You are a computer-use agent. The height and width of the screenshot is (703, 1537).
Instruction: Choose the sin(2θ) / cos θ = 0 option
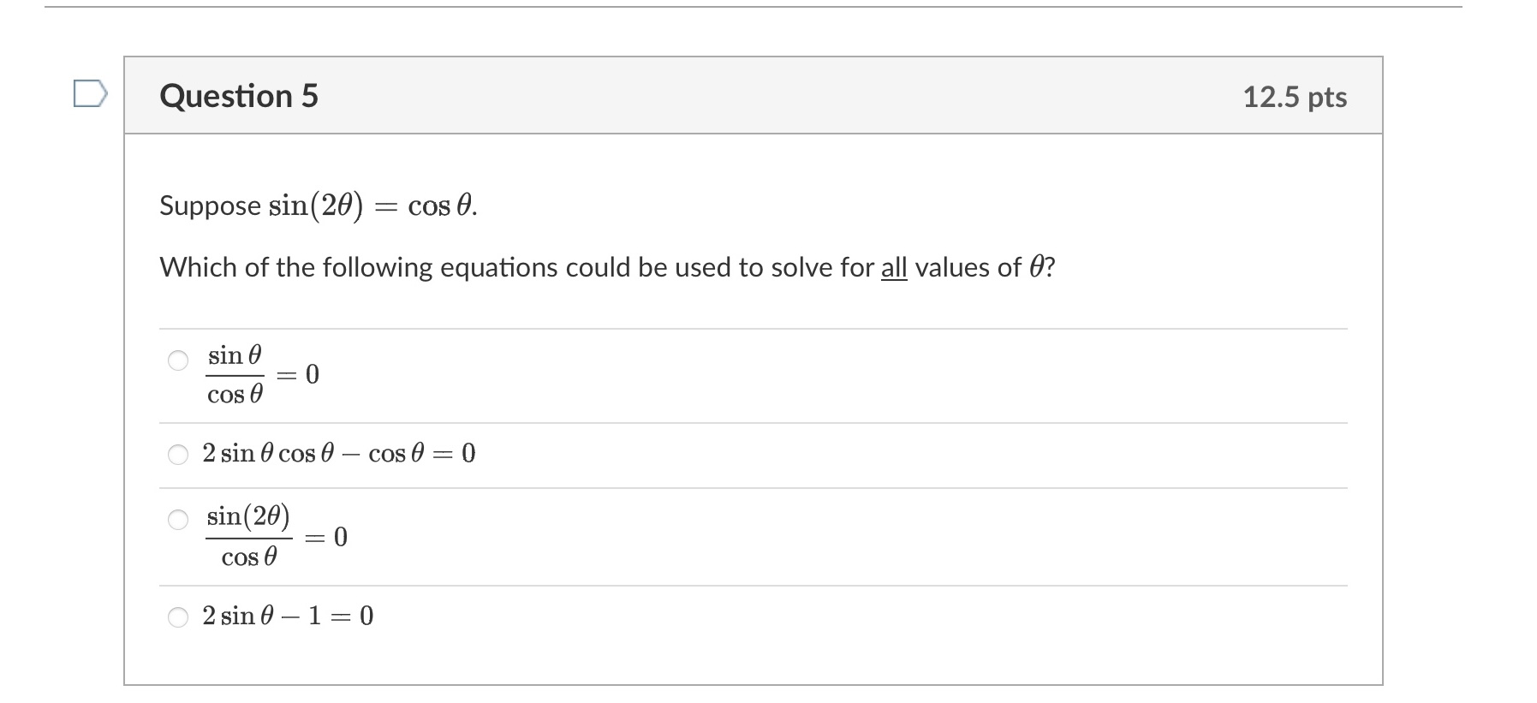point(177,518)
